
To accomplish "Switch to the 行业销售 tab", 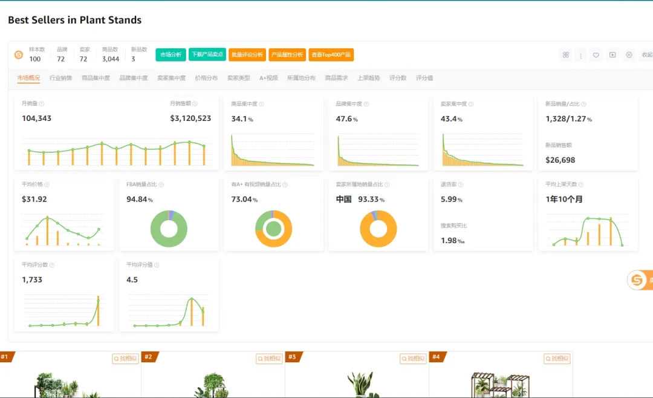I will 61,78.
